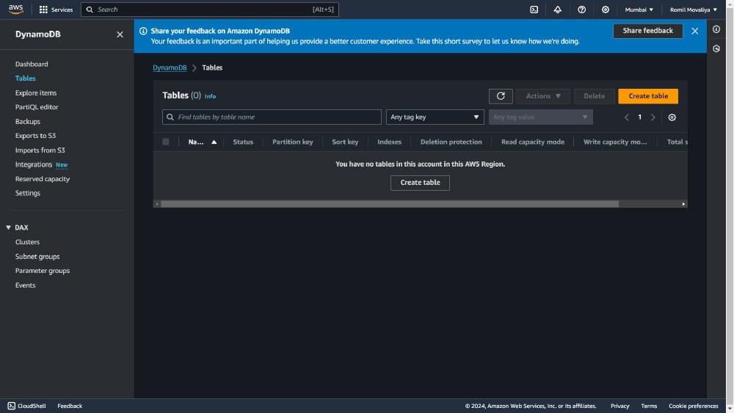Follow the DynamoDB breadcrumb link
Screen dimensions: 734x413
(170, 67)
